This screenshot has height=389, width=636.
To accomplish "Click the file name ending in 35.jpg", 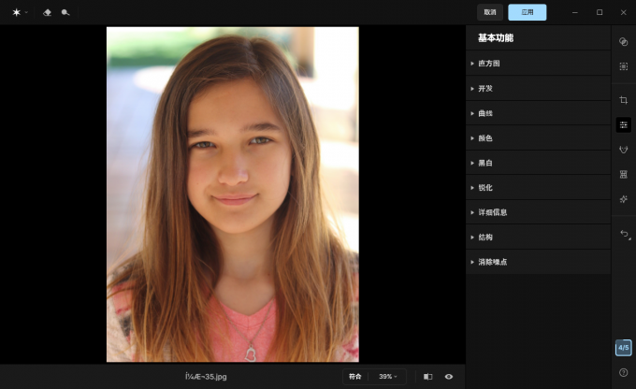I will (x=206, y=377).
